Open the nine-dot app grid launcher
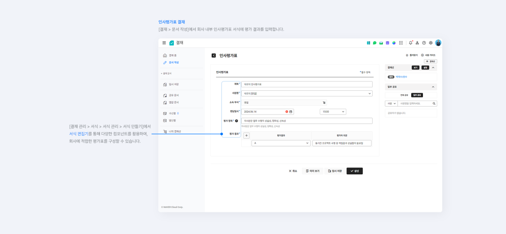506x234 pixels. tap(401, 43)
